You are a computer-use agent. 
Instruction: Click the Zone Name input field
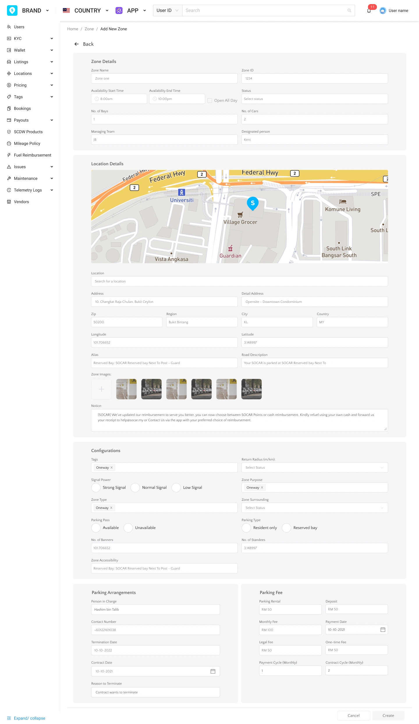(164, 78)
